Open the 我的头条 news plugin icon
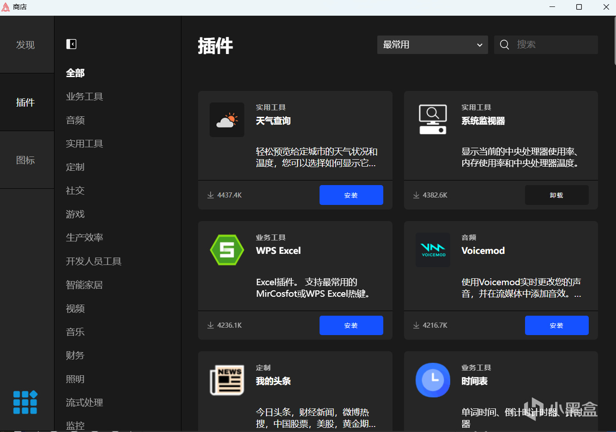 pyautogui.click(x=227, y=380)
